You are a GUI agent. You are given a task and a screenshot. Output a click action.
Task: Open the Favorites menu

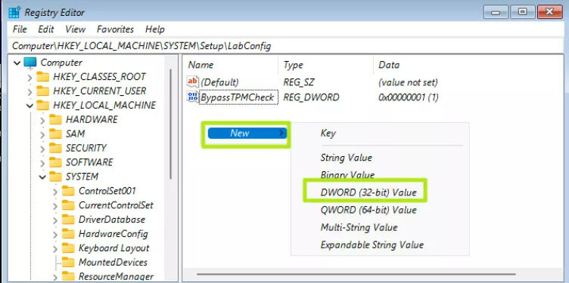click(x=115, y=29)
